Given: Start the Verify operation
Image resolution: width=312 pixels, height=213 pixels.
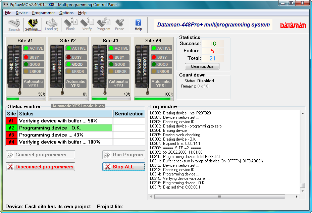Looking at the screenshot, I should (x=86, y=24).
